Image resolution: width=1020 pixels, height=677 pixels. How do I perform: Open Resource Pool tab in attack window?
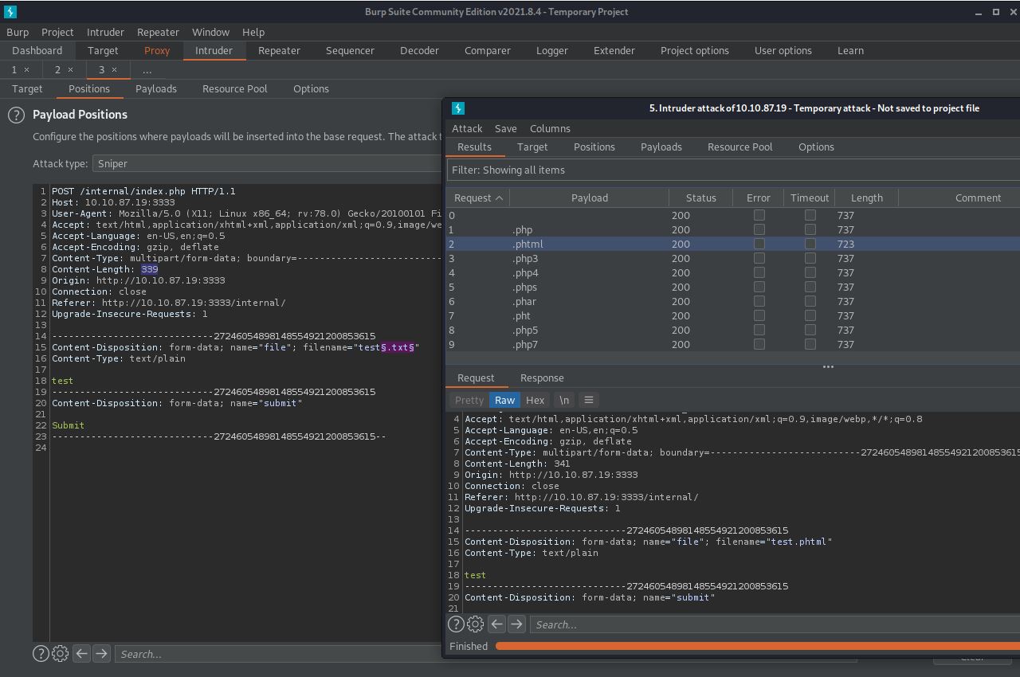coord(740,147)
